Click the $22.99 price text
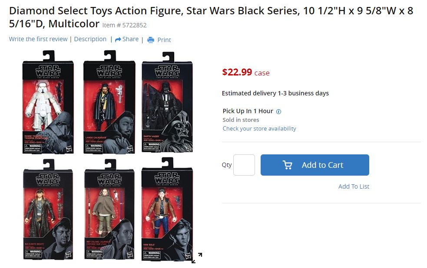427x268 pixels. [x=237, y=72]
